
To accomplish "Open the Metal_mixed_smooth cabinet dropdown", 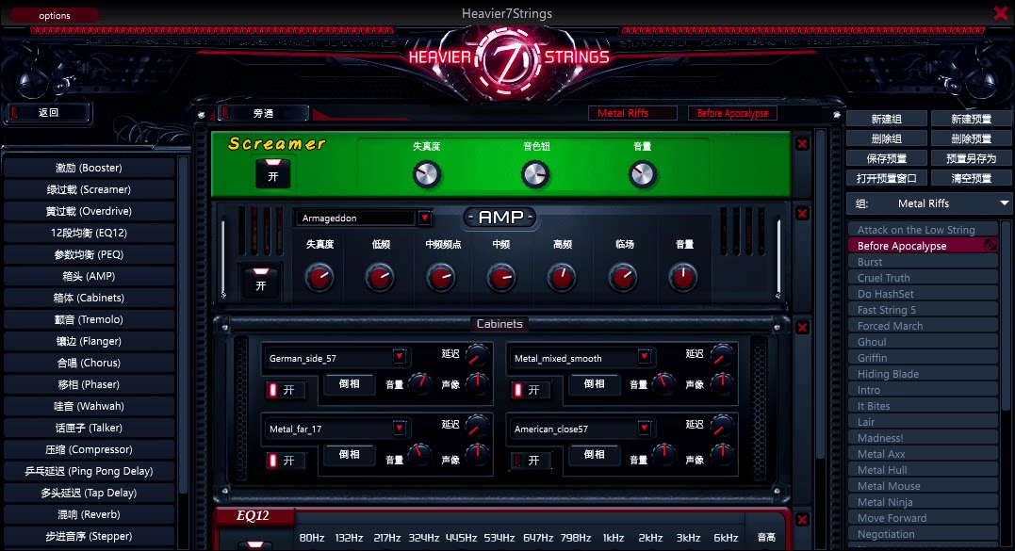I will pos(644,356).
